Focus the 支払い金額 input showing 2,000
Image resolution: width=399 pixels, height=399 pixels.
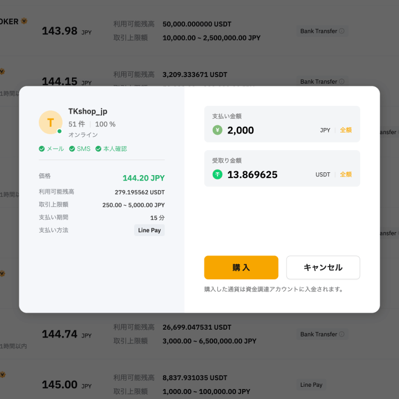pyautogui.click(x=266, y=130)
